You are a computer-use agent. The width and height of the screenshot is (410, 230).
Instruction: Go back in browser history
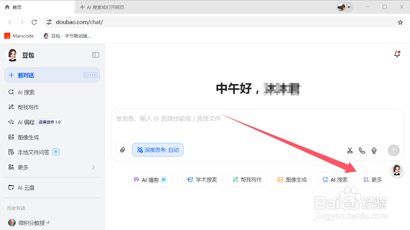coord(10,22)
